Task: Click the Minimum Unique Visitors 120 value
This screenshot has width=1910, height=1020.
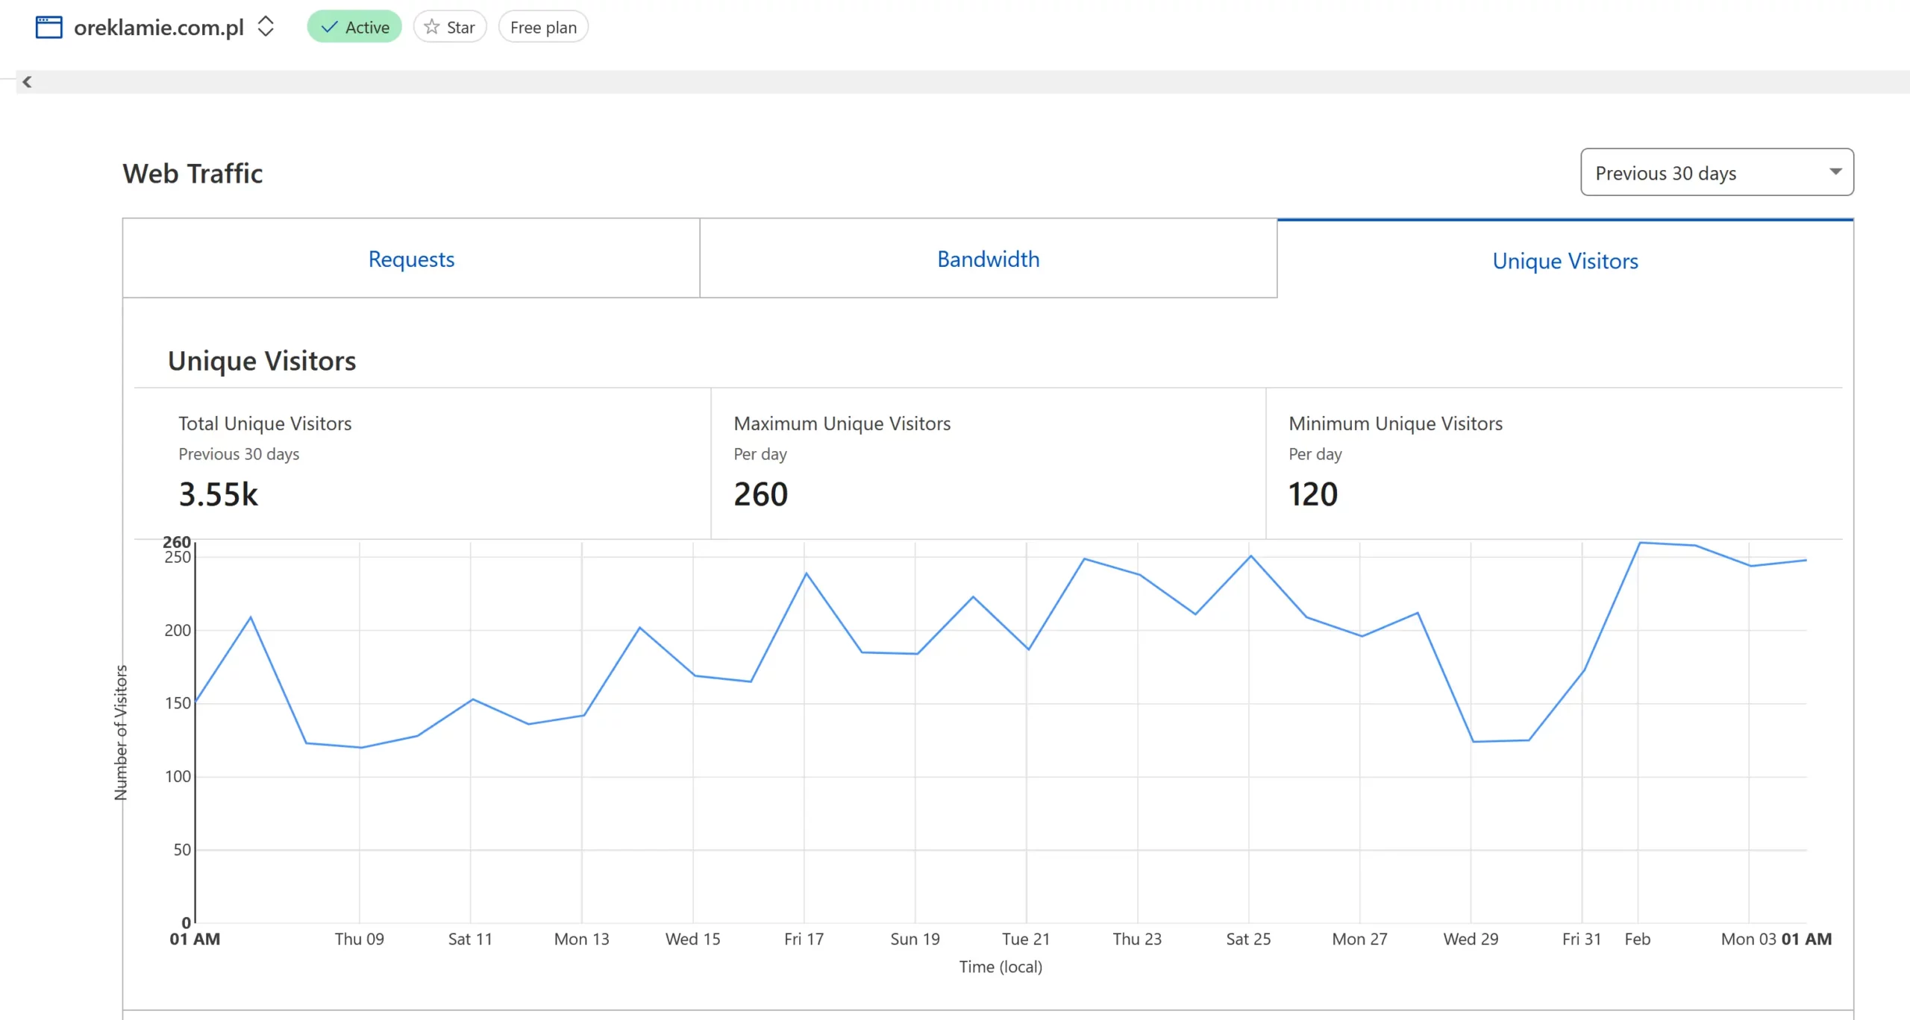Action: click(x=1312, y=494)
